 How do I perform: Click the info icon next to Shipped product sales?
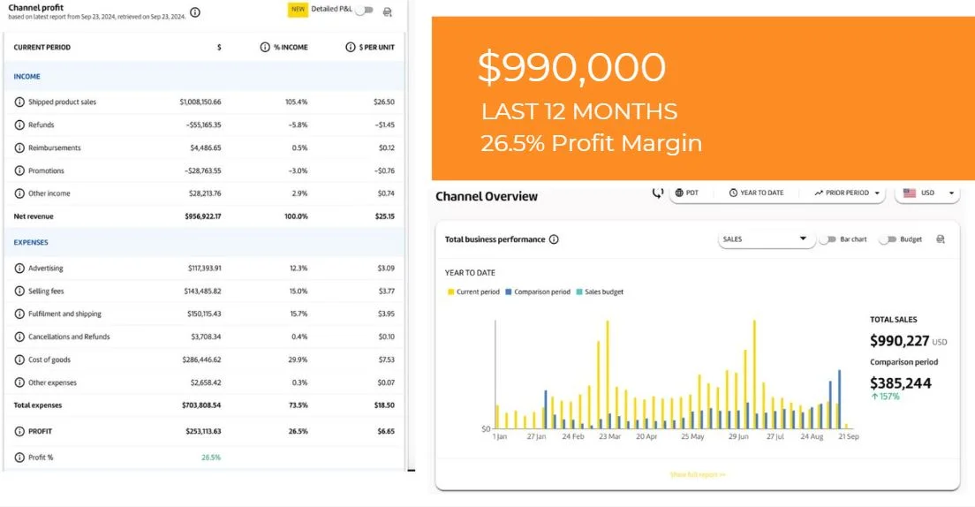pyautogui.click(x=19, y=102)
